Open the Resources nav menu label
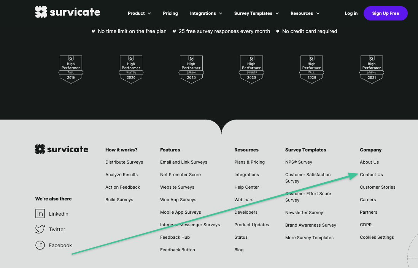 [x=302, y=13]
